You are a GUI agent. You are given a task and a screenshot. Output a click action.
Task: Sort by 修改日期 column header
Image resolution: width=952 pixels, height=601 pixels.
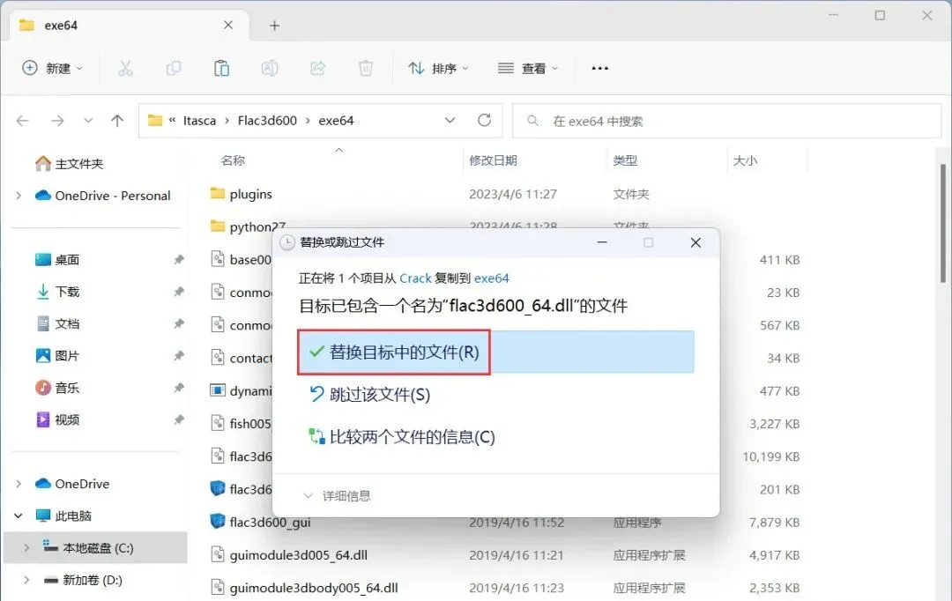pos(493,161)
